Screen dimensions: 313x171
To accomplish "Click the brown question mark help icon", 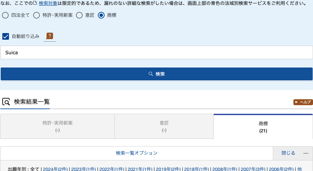I will tap(50, 36).
